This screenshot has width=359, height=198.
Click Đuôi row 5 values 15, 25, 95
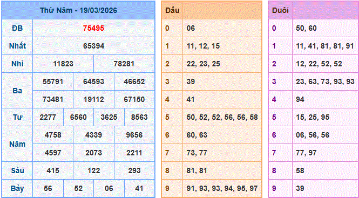312,117
